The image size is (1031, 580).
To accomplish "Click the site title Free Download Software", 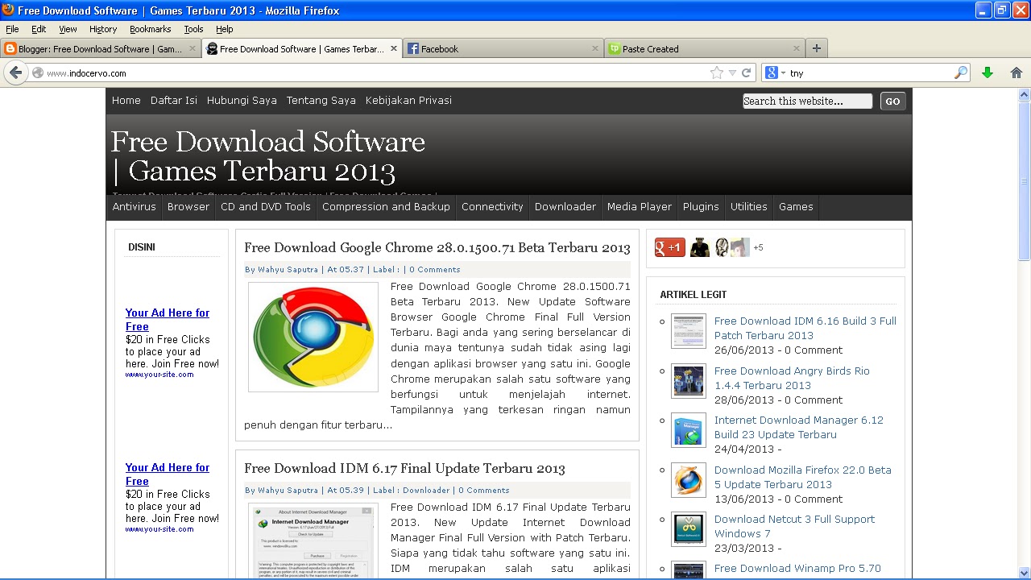I will 268,156.
